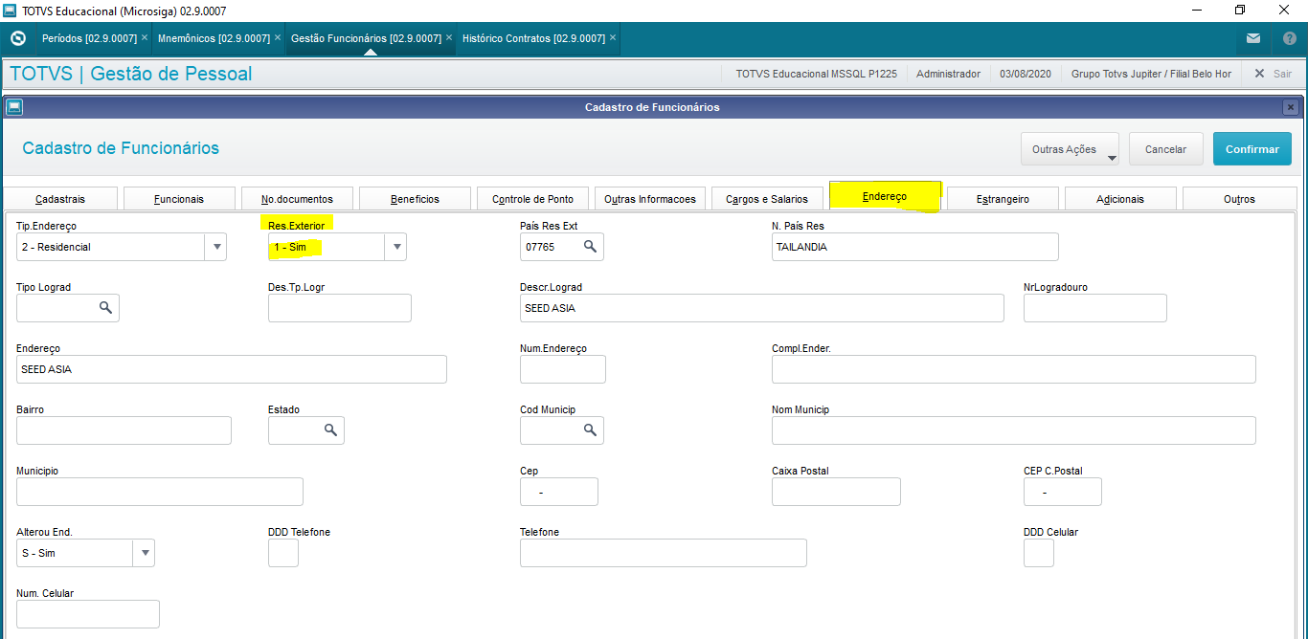Click the Telefone input field
1308x639 pixels.
(664, 553)
